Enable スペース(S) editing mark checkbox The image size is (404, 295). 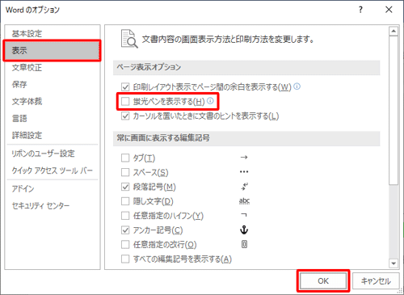[x=125, y=172]
